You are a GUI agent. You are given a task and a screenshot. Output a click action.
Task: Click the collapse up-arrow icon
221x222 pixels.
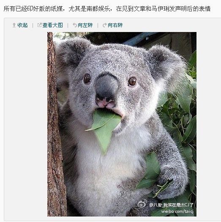click(x=14, y=25)
